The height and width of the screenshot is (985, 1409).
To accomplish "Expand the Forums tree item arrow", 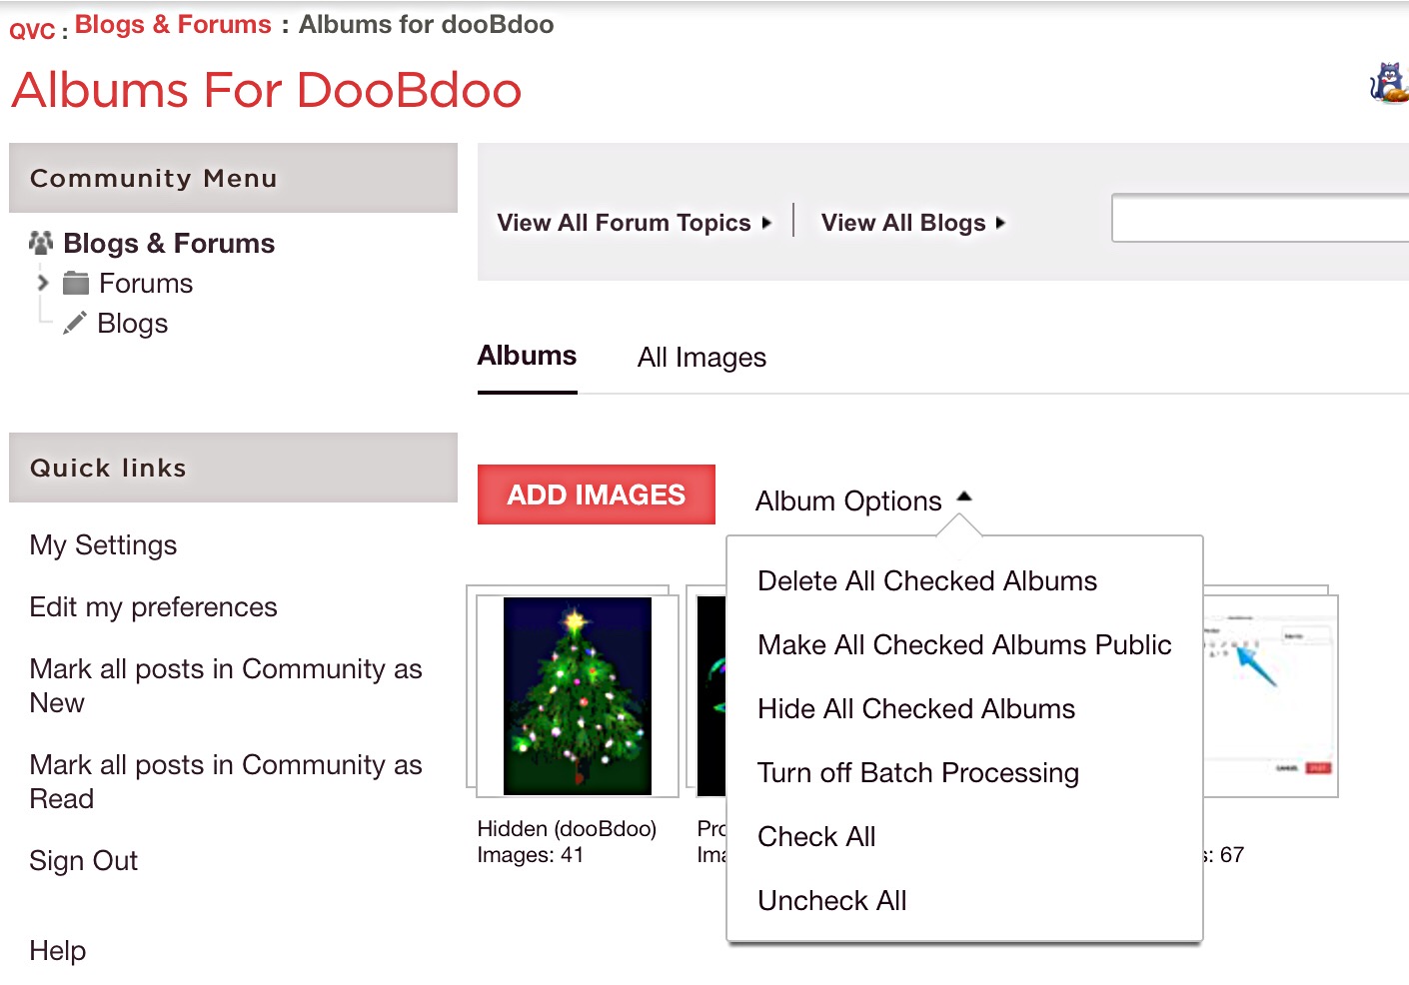I will tap(44, 283).
